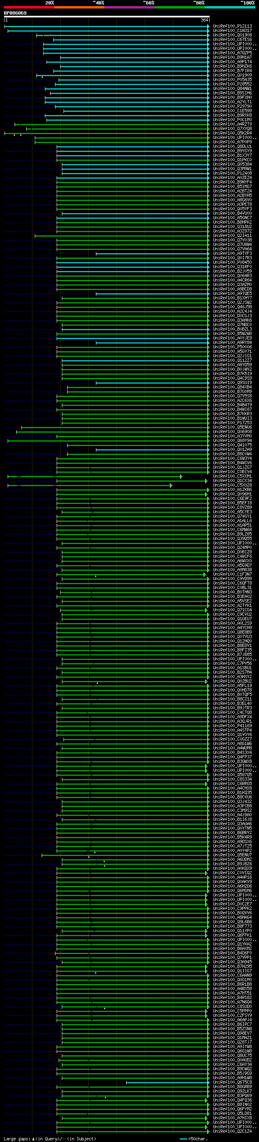Image resolution: width=259 pixels, height=1142 pixels.
Task: Open hit UniRef100_C6TES6
Action: [232, 39]
